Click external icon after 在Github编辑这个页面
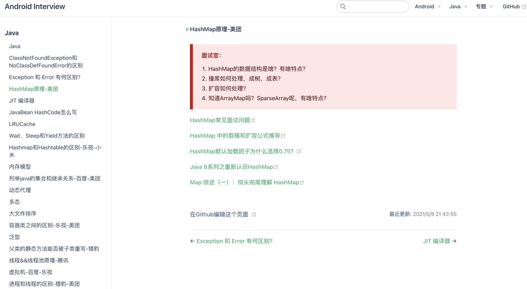This screenshot has height=289, width=527. tap(254, 214)
